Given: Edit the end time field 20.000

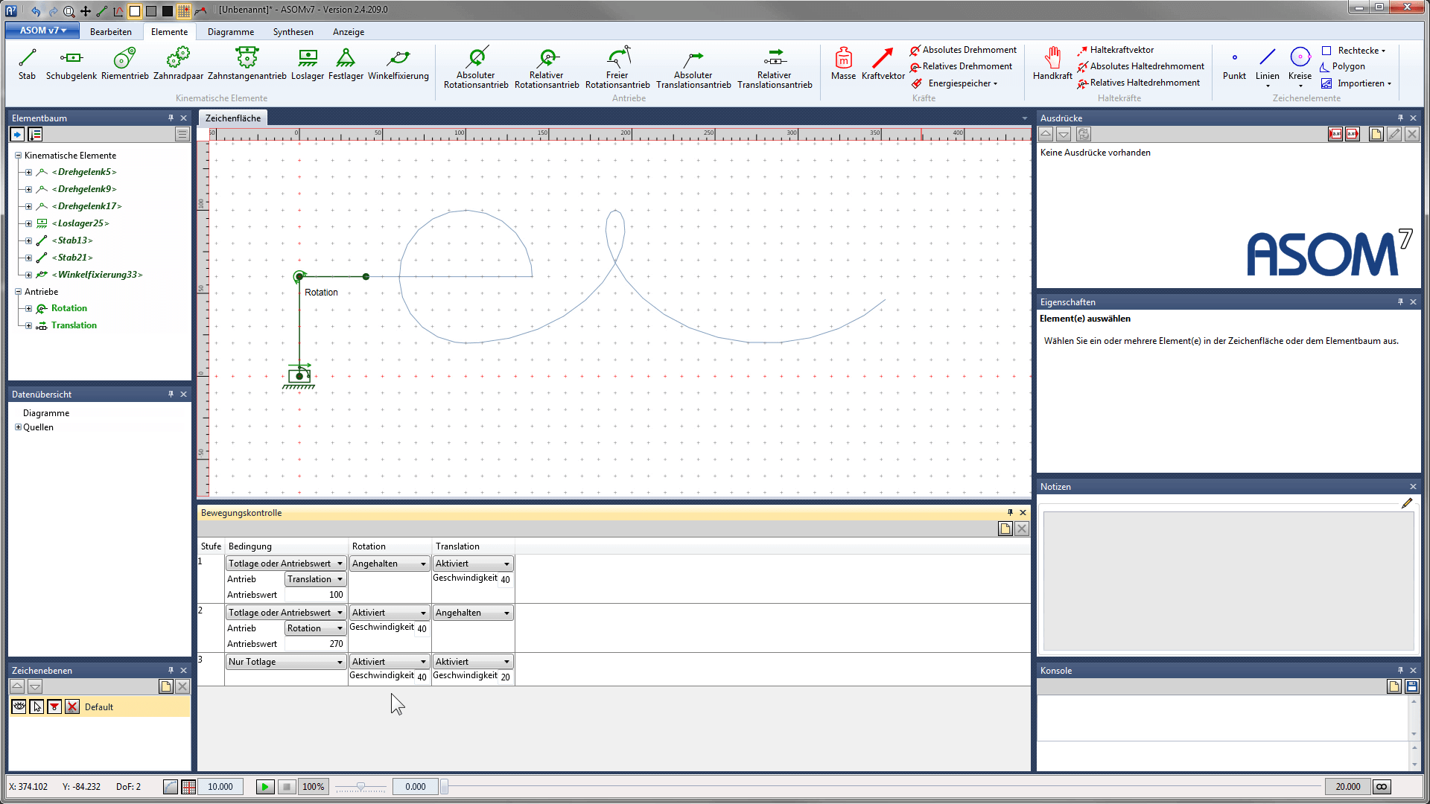Looking at the screenshot, I should coord(1348,787).
